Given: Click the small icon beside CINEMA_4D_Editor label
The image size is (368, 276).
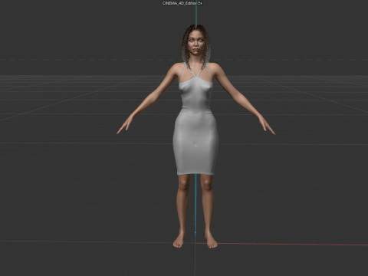Looking at the screenshot, I should coord(200,3).
